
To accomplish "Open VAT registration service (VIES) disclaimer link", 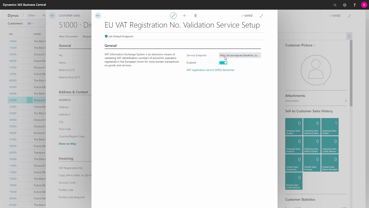I will tap(210, 70).
